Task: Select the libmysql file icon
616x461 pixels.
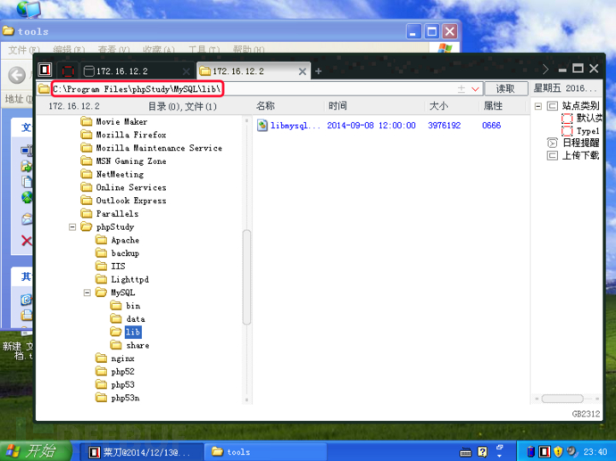Action: (x=262, y=125)
